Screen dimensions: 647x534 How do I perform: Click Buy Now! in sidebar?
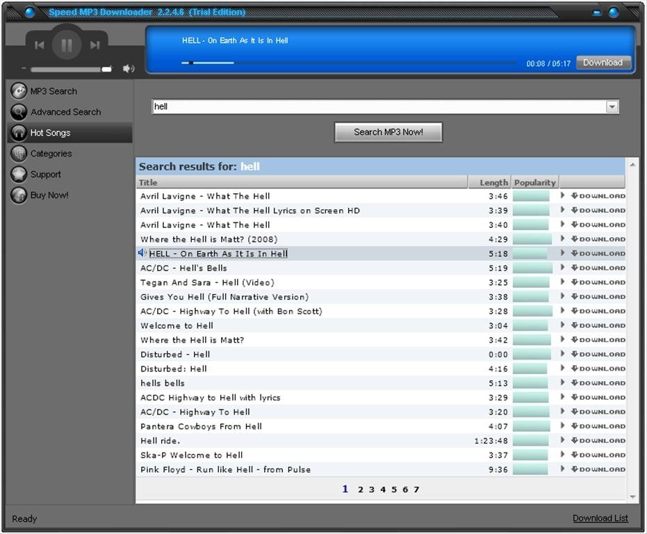pos(49,195)
